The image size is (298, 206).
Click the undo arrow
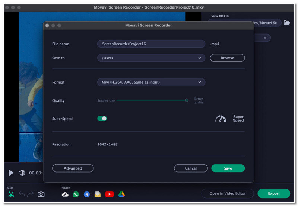tap(22, 194)
